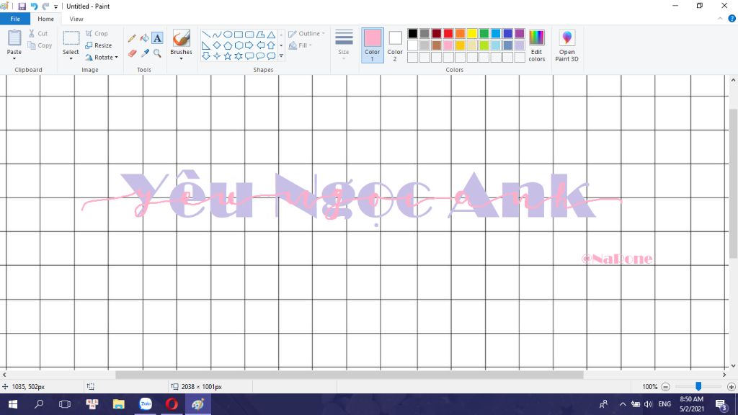Click Open Paint 3D
The height and width of the screenshot is (415, 738).
click(x=566, y=45)
